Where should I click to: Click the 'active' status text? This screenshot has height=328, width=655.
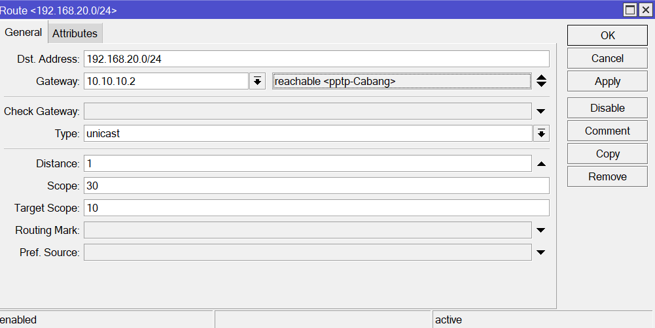pos(449,320)
